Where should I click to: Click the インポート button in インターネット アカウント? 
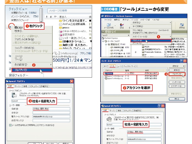(177, 82)
